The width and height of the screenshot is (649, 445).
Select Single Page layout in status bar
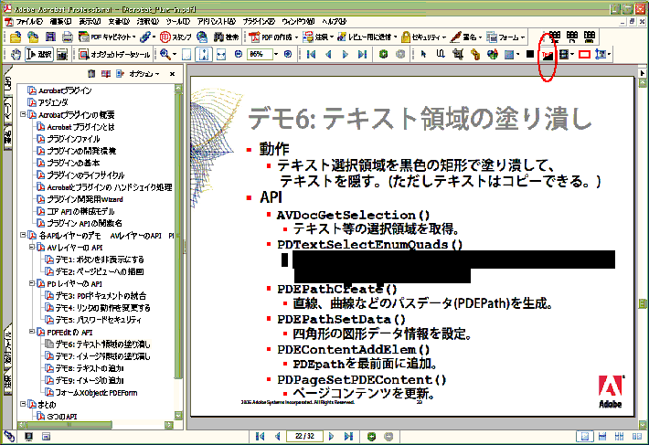(585, 436)
